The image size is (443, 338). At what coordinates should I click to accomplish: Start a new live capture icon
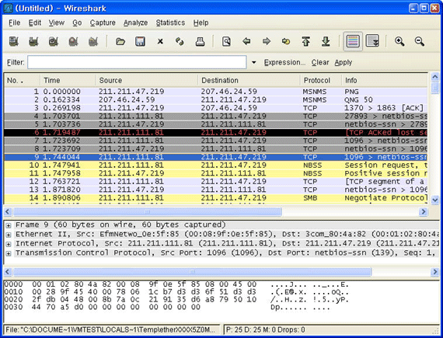point(54,41)
